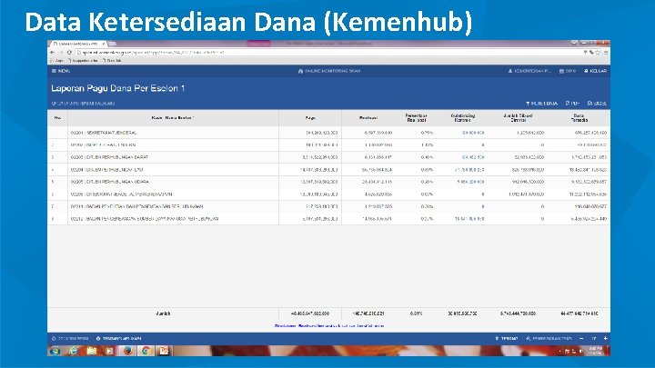This screenshot has height=368, width=655.
Task: Select the active browser tab
Action: coord(78,44)
